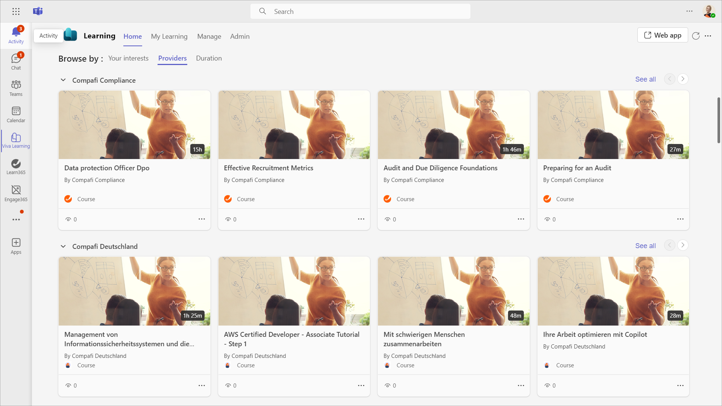722x406 pixels.
Task: Collapse the Compafi Compliance section
Action: pyautogui.click(x=63, y=80)
